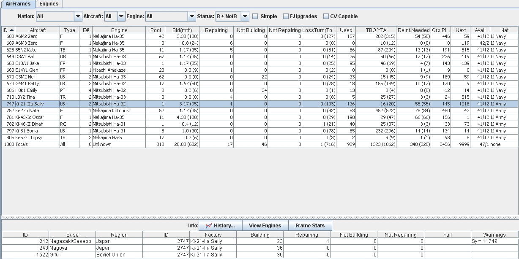Click the Used column header
The image size is (519, 259).
click(x=346, y=30)
